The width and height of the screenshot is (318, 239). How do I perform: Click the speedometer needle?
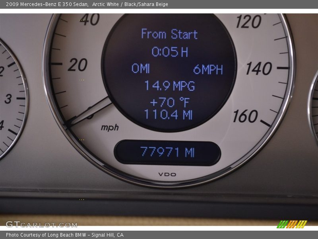(88, 113)
